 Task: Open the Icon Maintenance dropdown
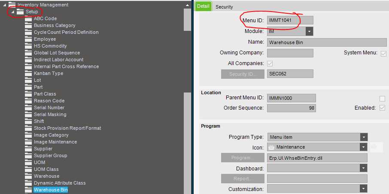click(x=364, y=147)
